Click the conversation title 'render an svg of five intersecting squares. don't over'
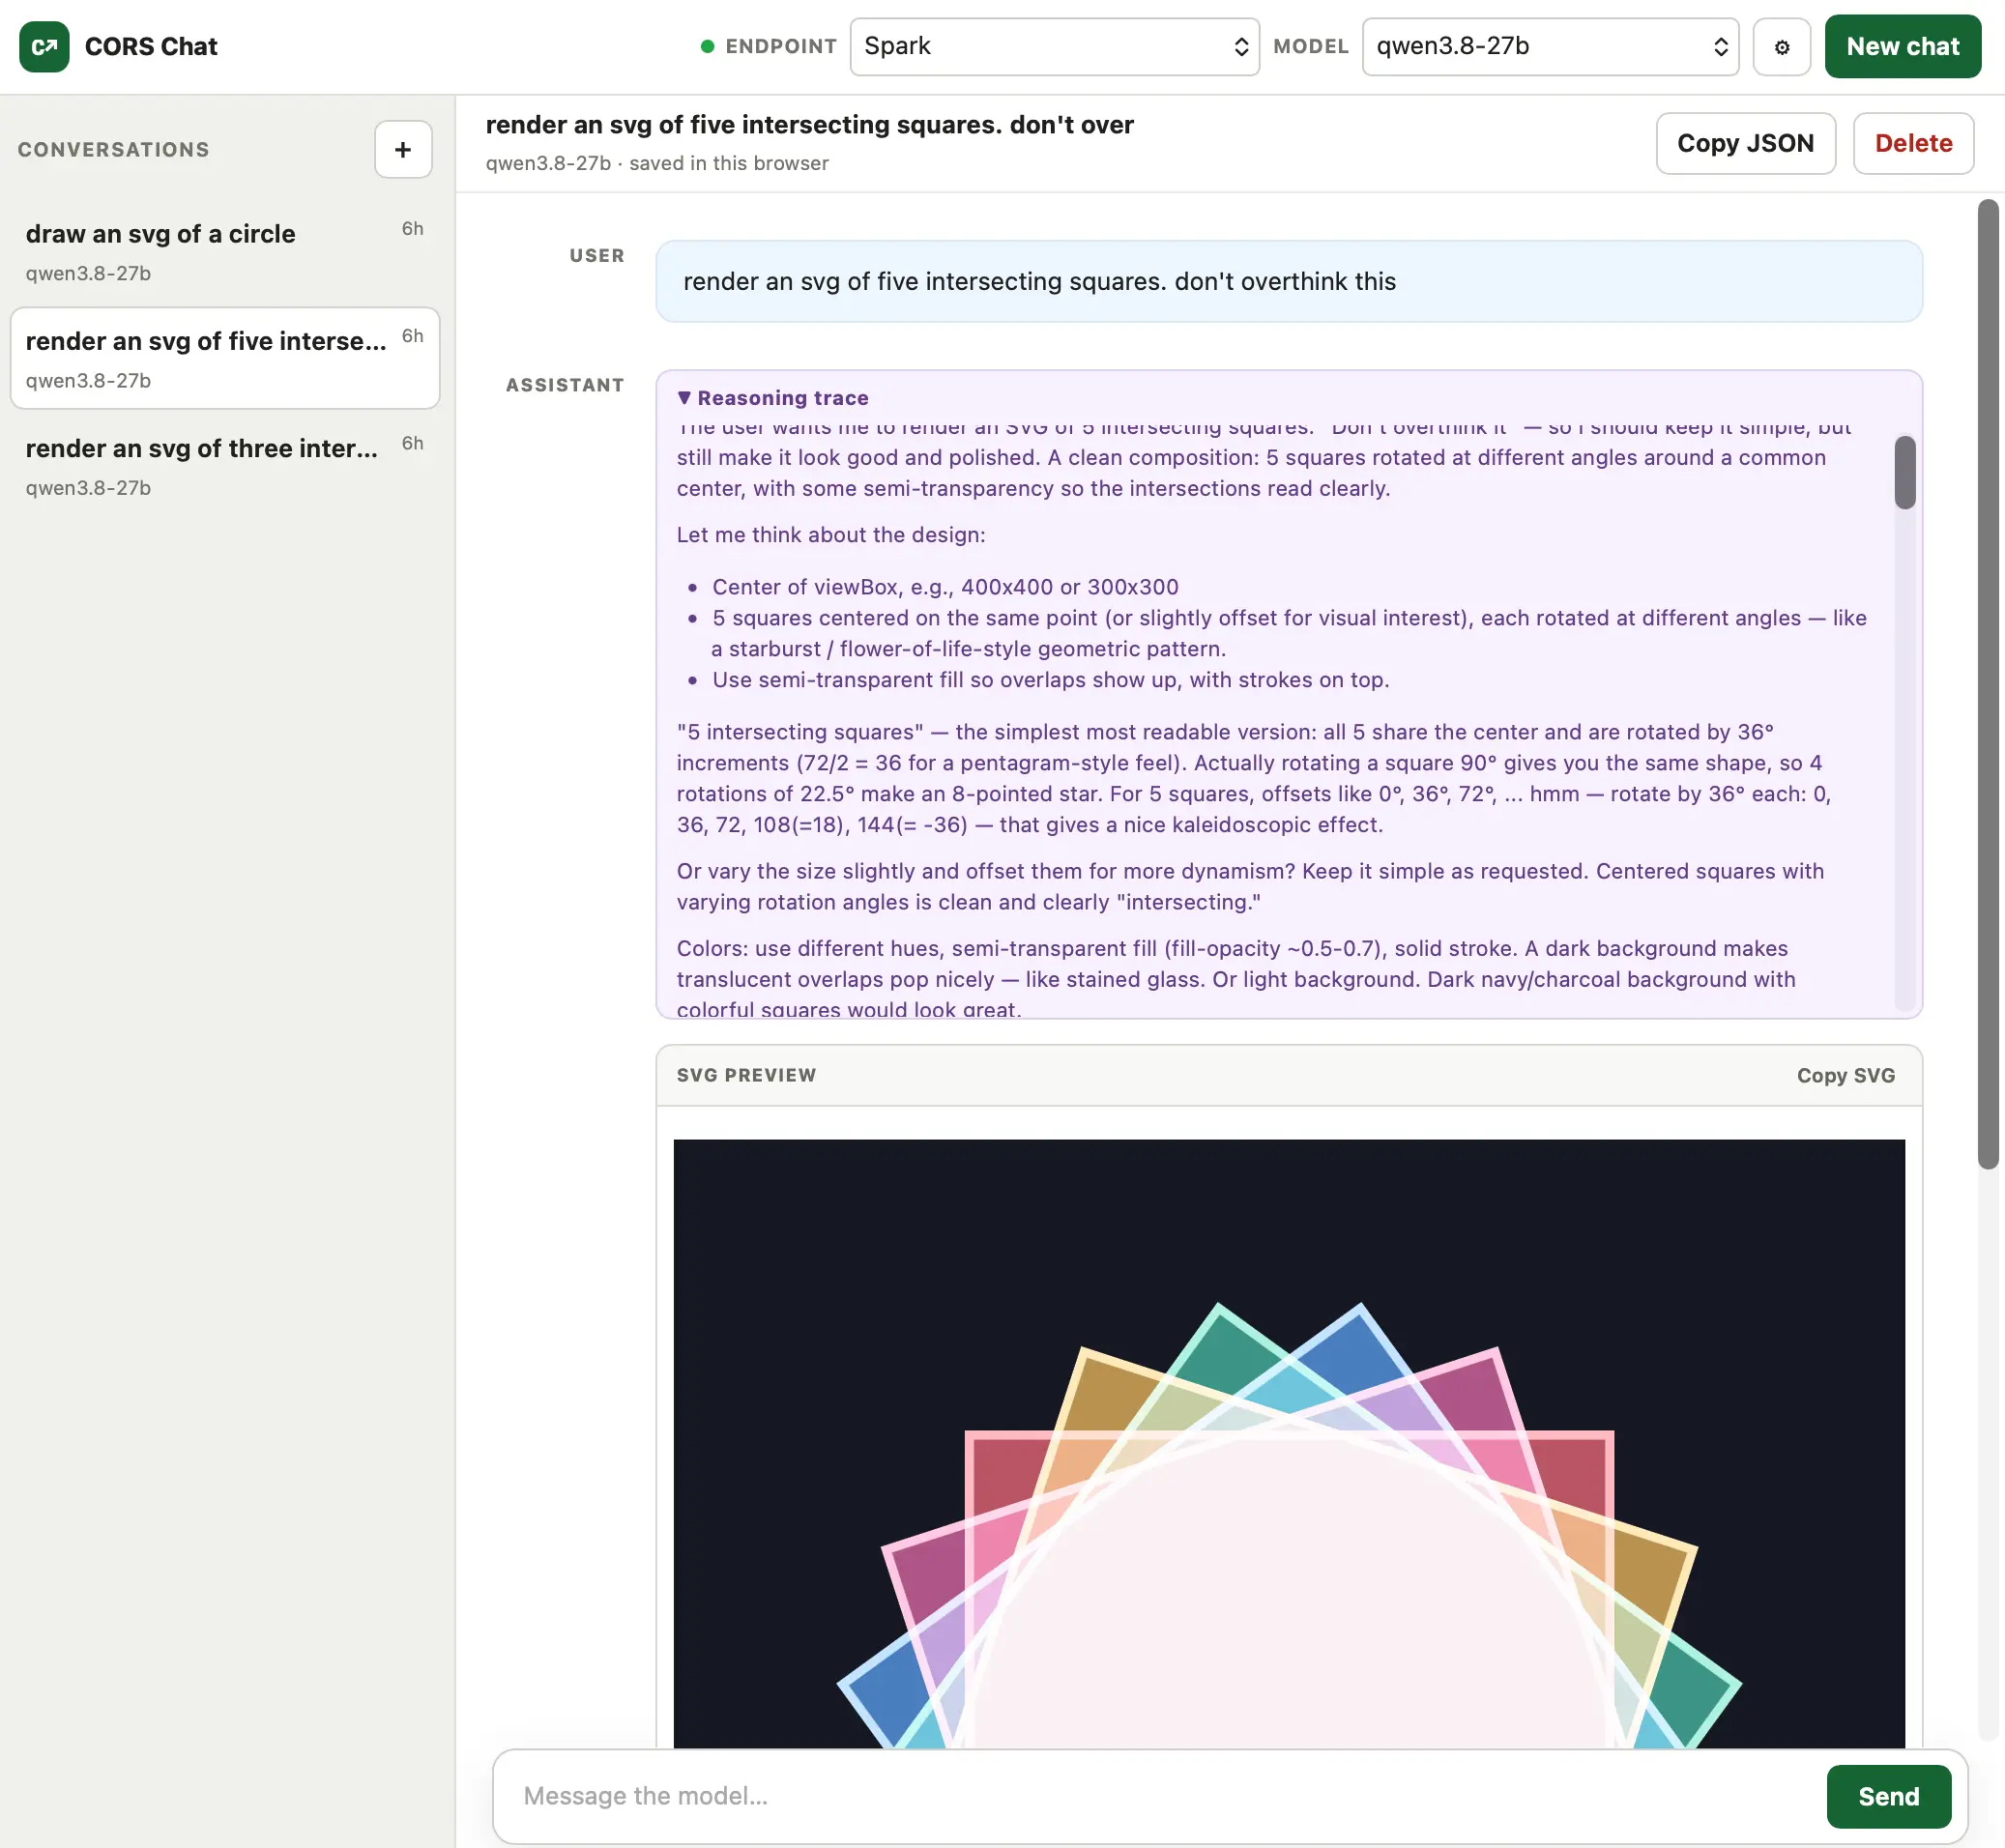Image resolution: width=2005 pixels, height=1848 pixels. click(x=809, y=125)
